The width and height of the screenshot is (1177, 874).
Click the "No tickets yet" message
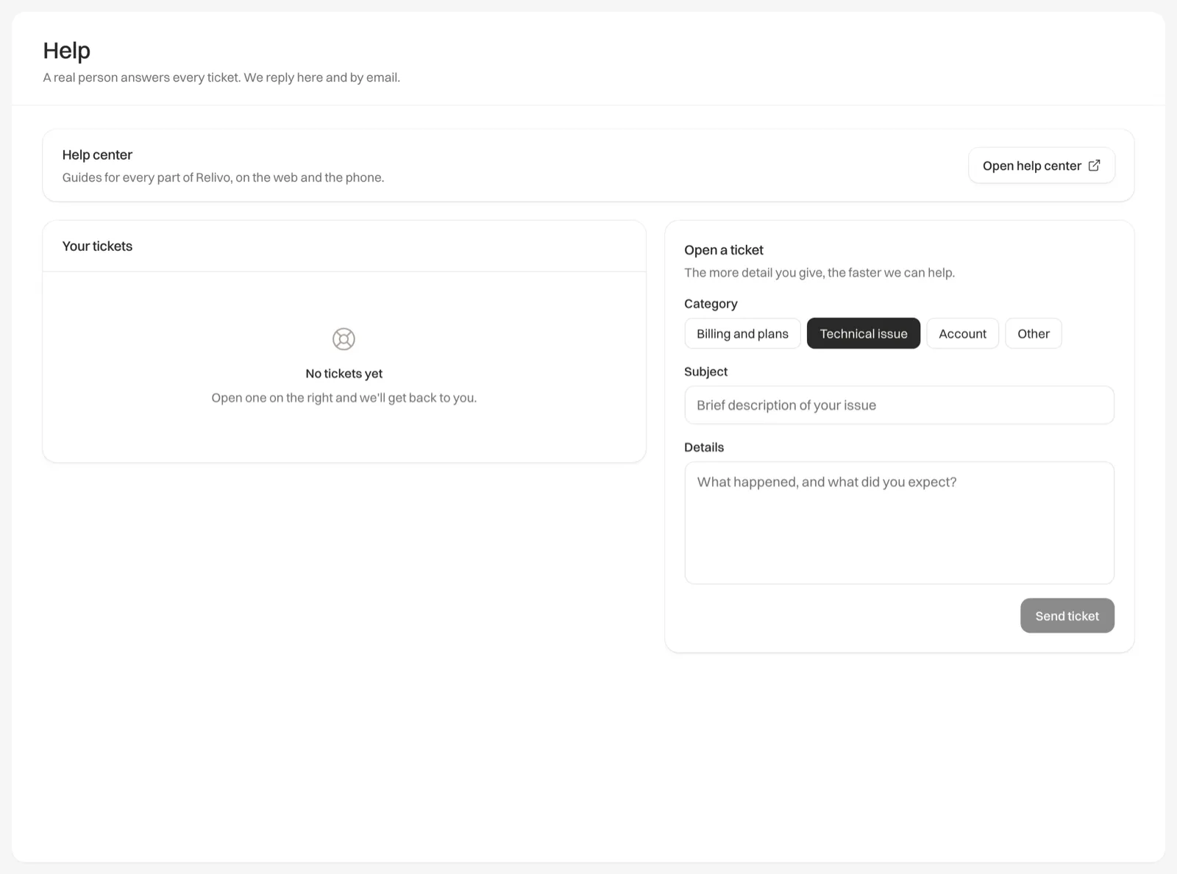click(x=344, y=374)
